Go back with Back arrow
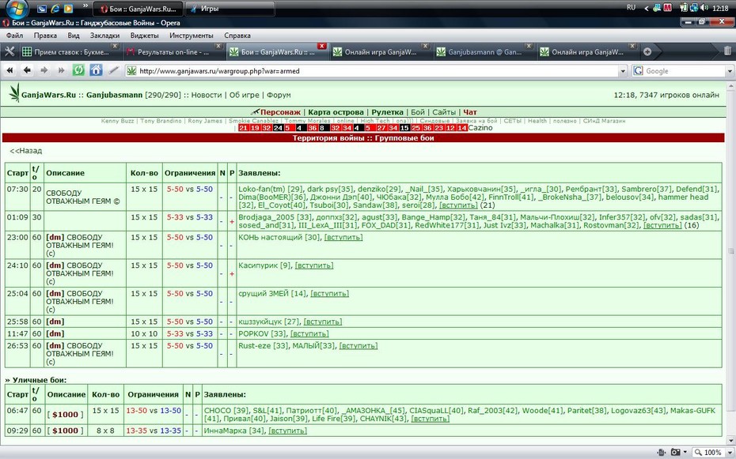 coord(27,70)
